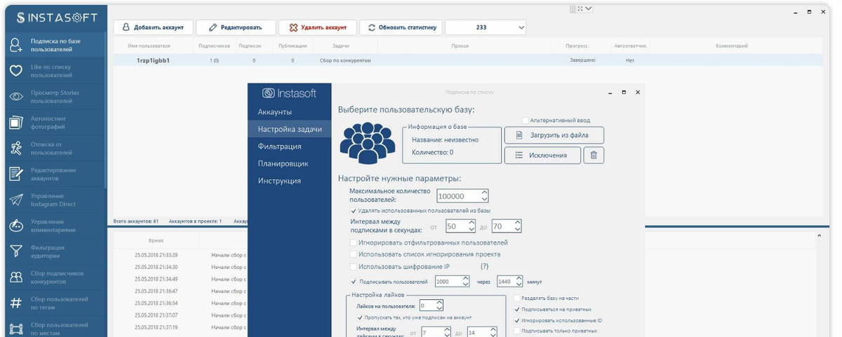The height and width of the screenshot is (337, 842).
Task: Click the Обновить статистику button
Action: (x=401, y=27)
